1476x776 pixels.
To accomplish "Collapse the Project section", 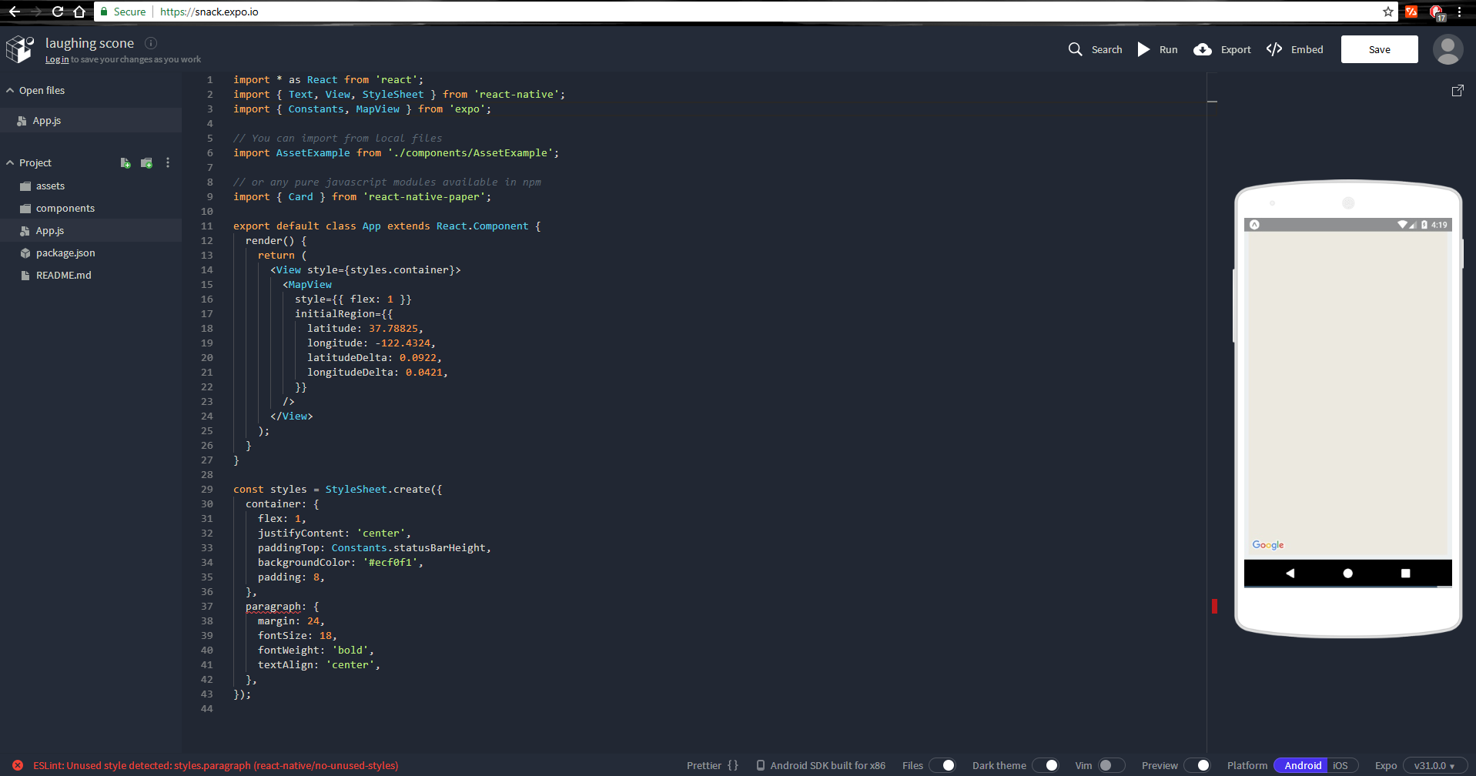I will pos(10,162).
